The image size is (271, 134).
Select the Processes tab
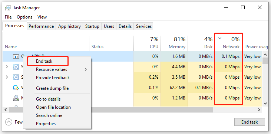(x=15, y=26)
